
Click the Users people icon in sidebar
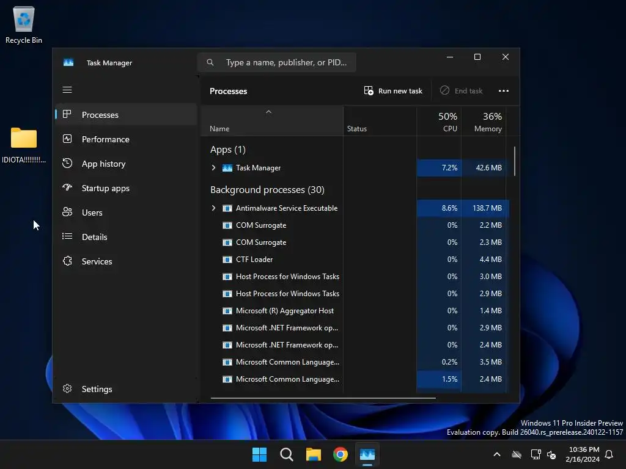point(67,212)
